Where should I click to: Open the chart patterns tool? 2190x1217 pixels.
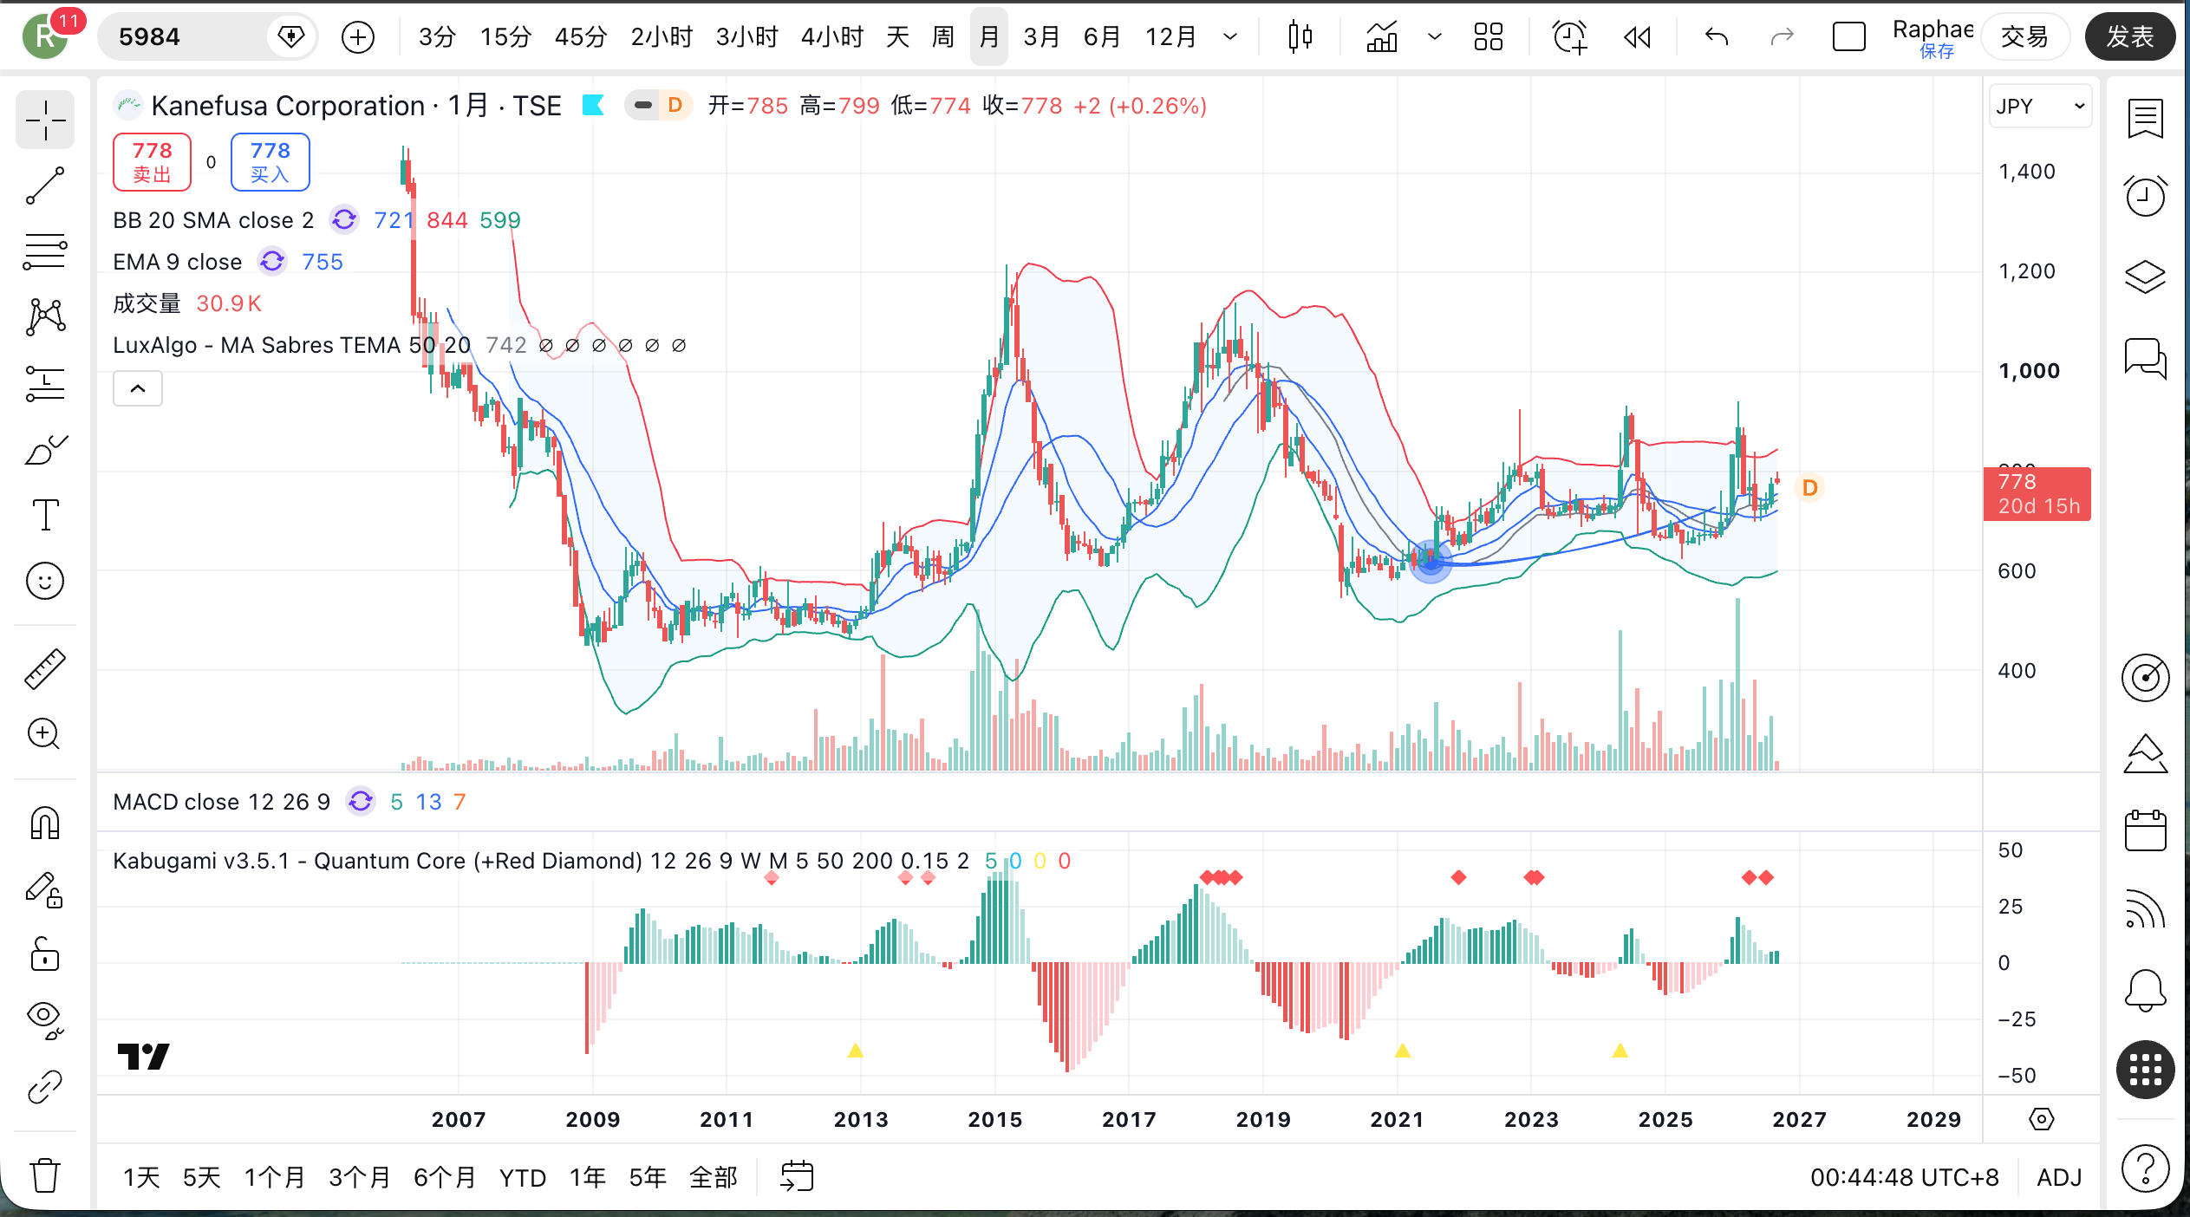(45, 317)
